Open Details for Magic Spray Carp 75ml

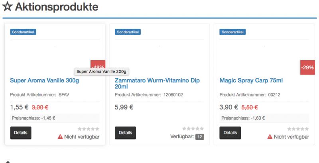230,133
